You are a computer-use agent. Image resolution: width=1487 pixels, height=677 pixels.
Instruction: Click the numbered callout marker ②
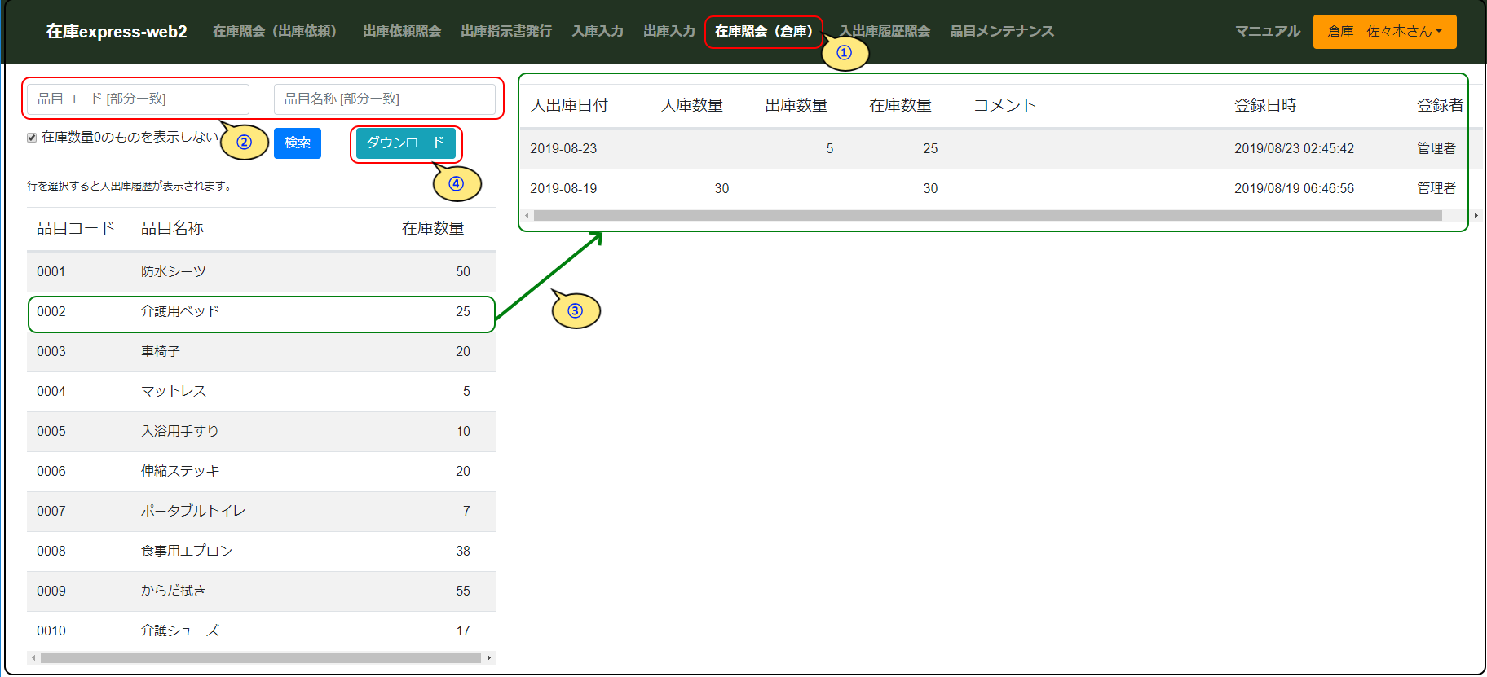coord(244,143)
